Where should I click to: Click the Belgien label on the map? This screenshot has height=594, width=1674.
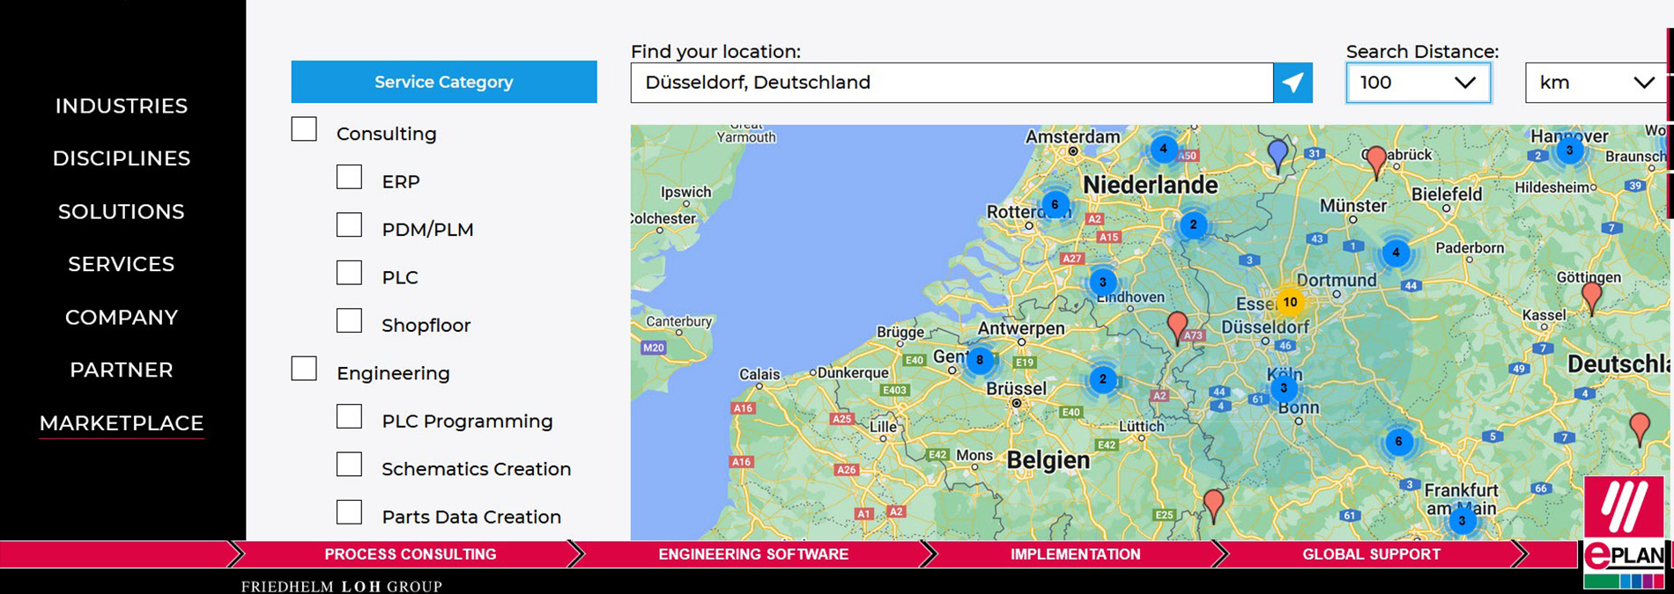[1048, 460]
